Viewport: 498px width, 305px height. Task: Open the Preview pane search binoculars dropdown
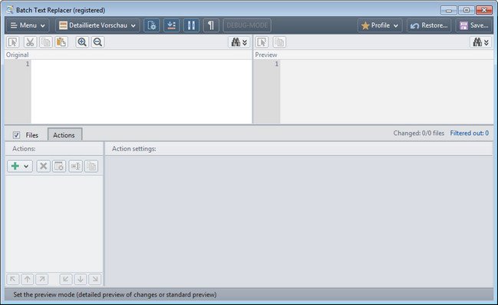pos(481,42)
